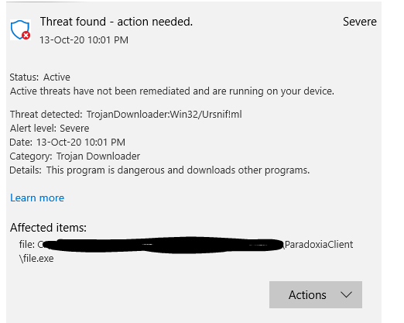Click the red X badge on shield
Viewport: 404px width, 323px height.
[x=26, y=35]
